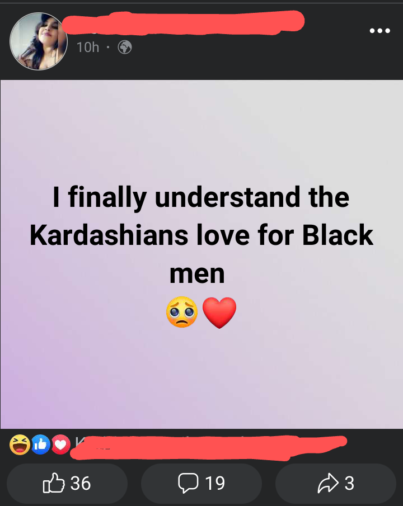The height and width of the screenshot is (506, 403).
Task: Open the 19 comments button
Action: (x=201, y=483)
